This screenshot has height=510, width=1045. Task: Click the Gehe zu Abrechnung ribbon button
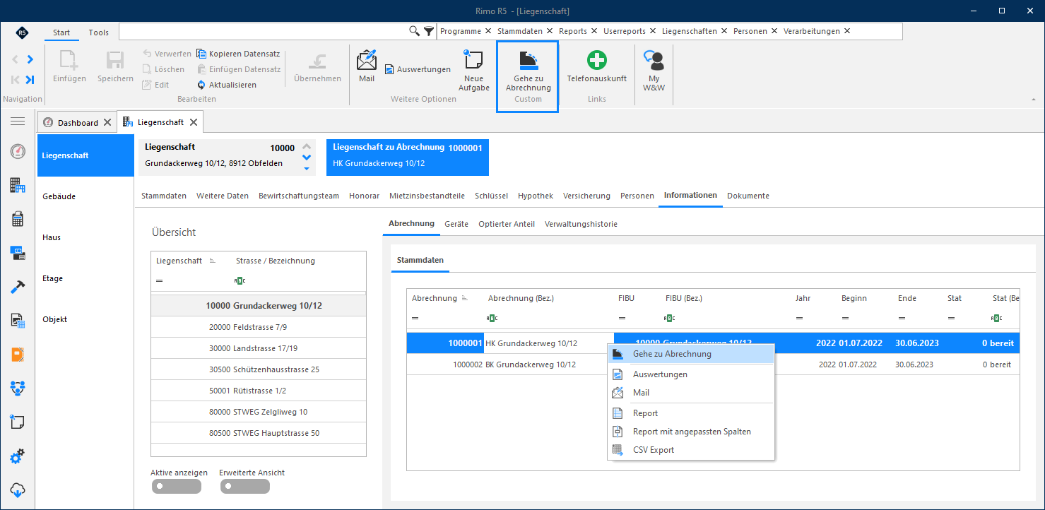click(x=528, y=71)
